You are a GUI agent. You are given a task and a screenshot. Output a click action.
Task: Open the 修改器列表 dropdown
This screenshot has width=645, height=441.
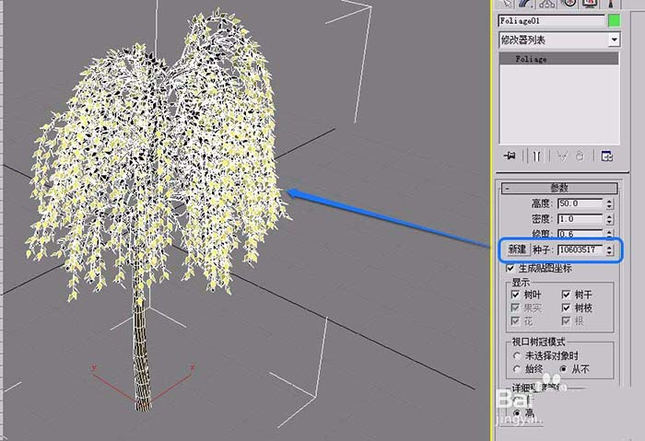tap(559, 40)
